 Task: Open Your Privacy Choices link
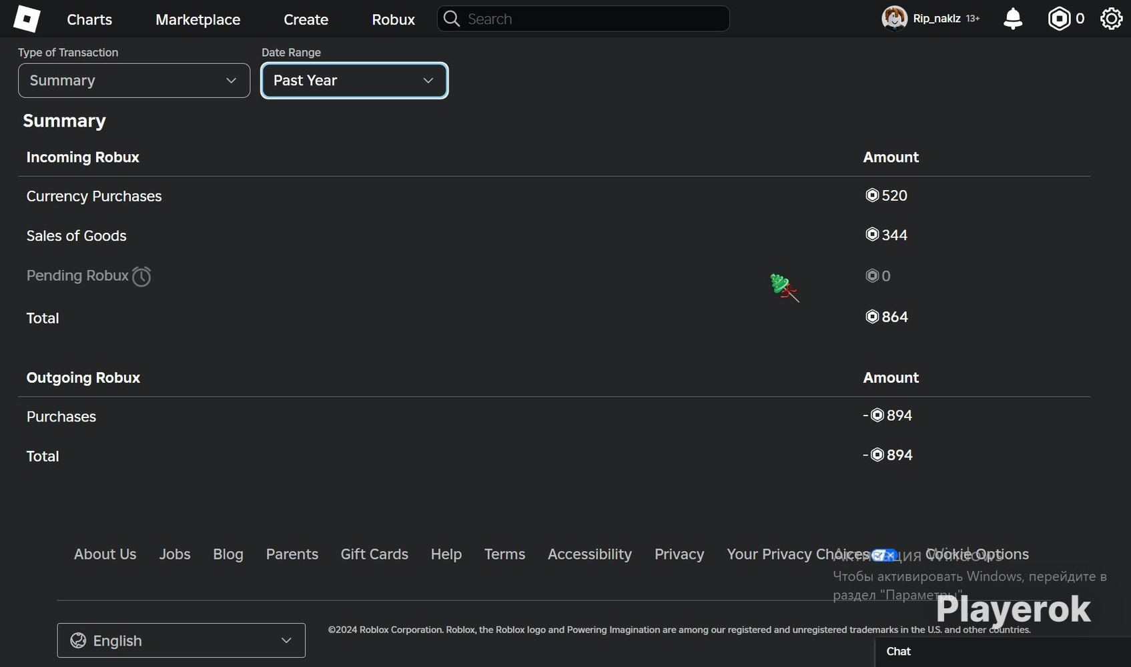(x=798, y=554)
